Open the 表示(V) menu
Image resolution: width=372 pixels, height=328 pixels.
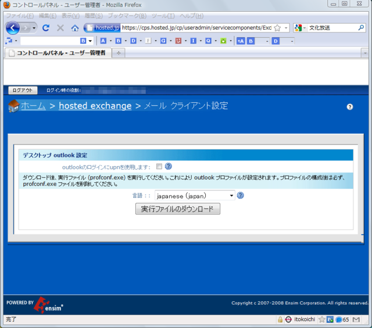pyautogui.click(x=71, y=16)
